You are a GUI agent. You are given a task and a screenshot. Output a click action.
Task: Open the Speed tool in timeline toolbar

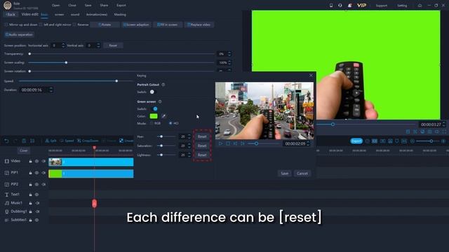67,141
